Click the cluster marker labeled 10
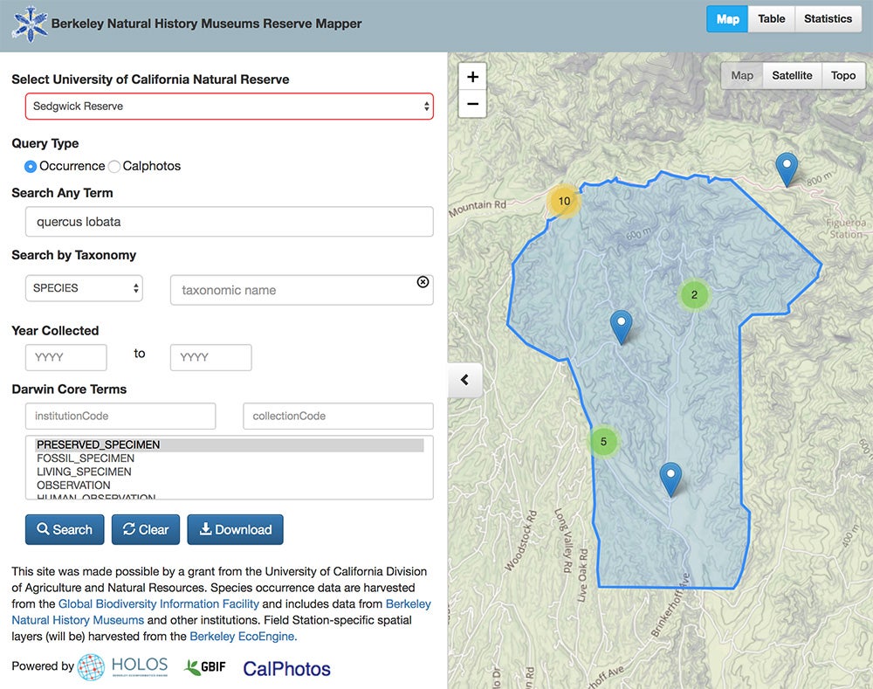 [x=564, y=201]
